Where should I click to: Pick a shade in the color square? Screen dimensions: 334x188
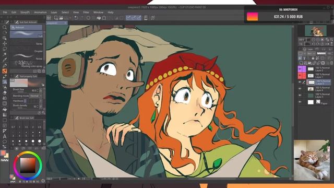28,166
